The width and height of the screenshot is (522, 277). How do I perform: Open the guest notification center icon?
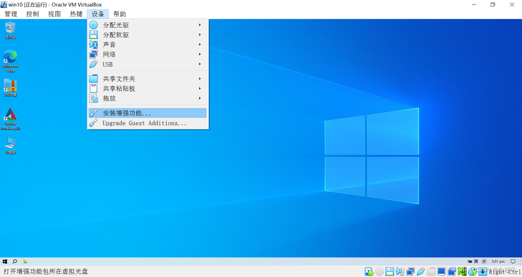coord(513,262)
